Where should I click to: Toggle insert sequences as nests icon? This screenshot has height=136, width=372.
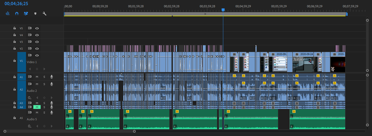(8, 14)
